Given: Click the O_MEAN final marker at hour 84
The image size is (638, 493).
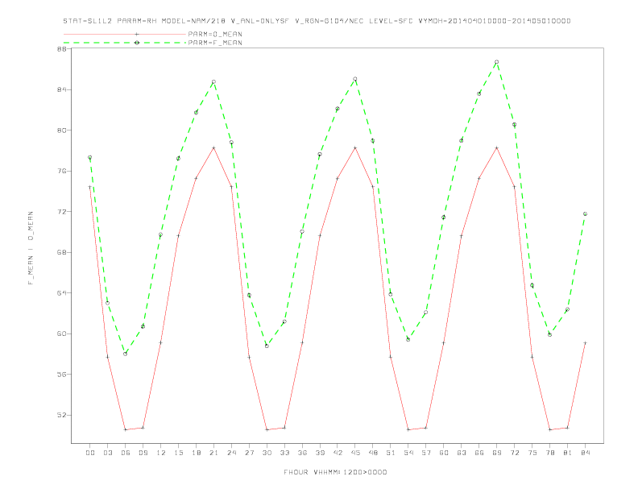Looking at the screenshot, I should point(585,343).
